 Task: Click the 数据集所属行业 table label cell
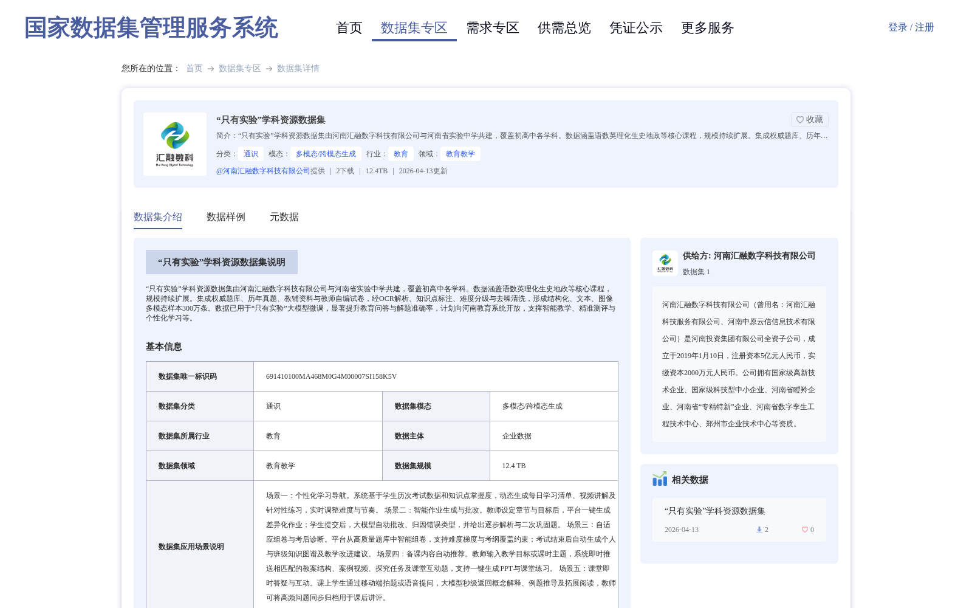(200, 436)
